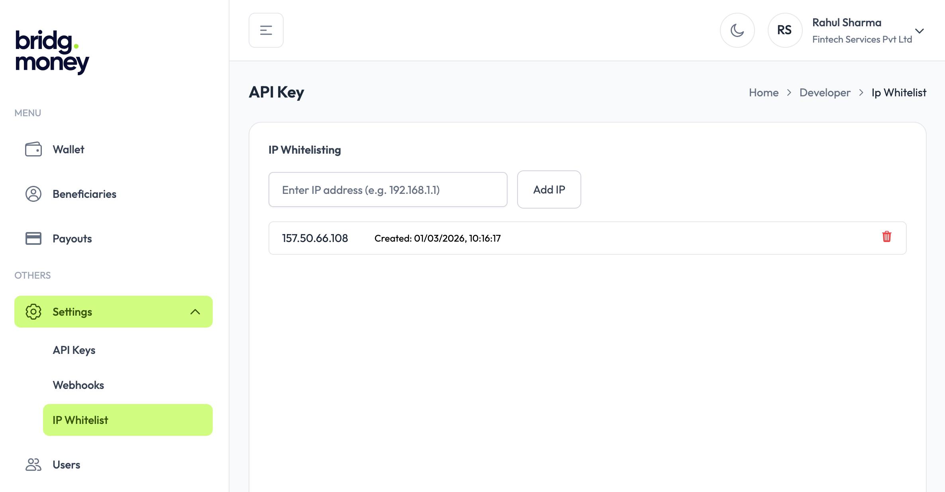Switch to the API Keys section
This screenshot has width=945, height=492.
[x=74, y=350]
